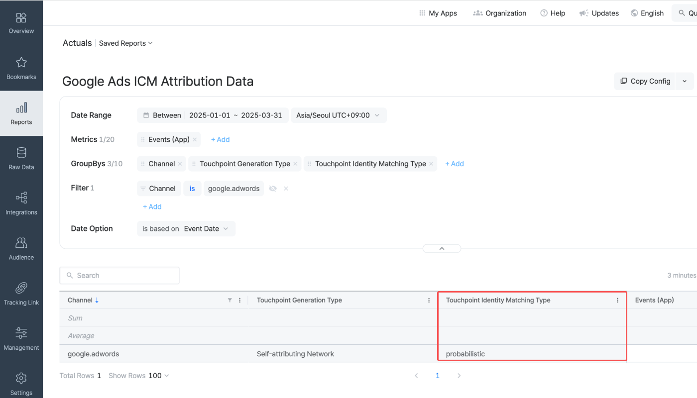
Task: Open Management in the sidebar
Action: click(21, 339)
